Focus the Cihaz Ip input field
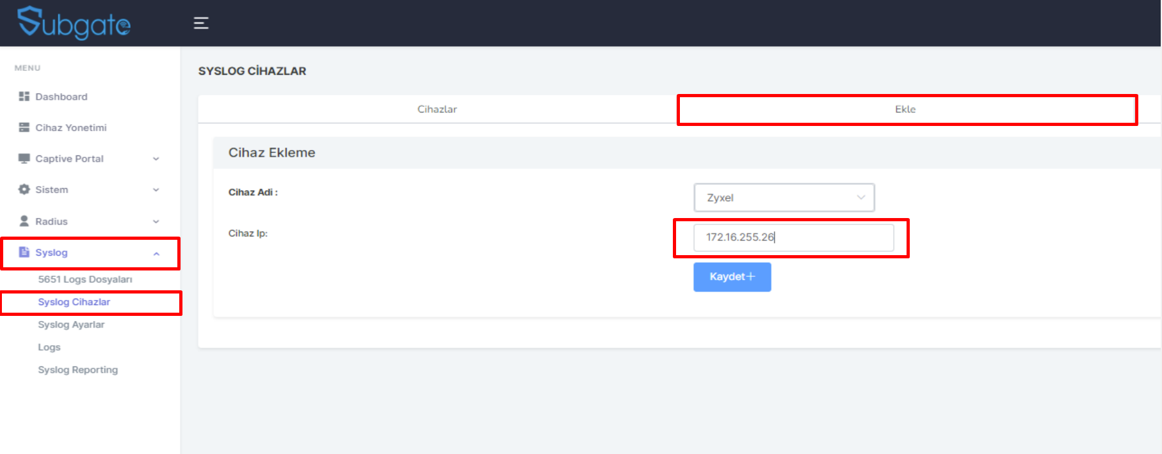The width and height of the screenshot is (1162, 454). coord(794,237)
